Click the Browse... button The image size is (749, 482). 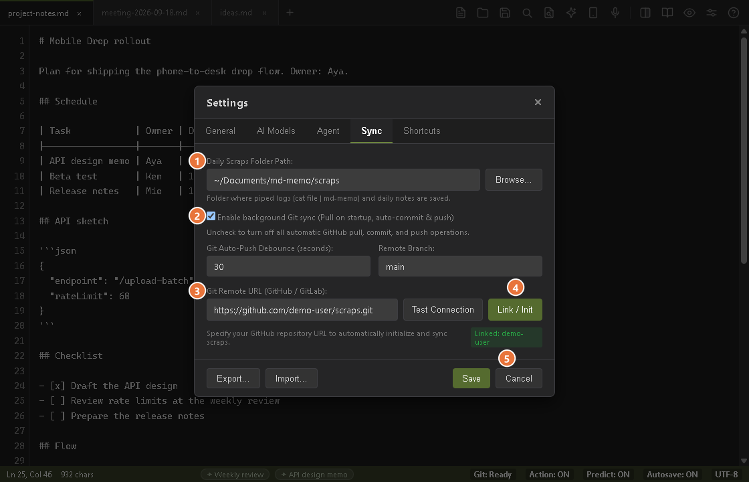(x=514, y=180)
